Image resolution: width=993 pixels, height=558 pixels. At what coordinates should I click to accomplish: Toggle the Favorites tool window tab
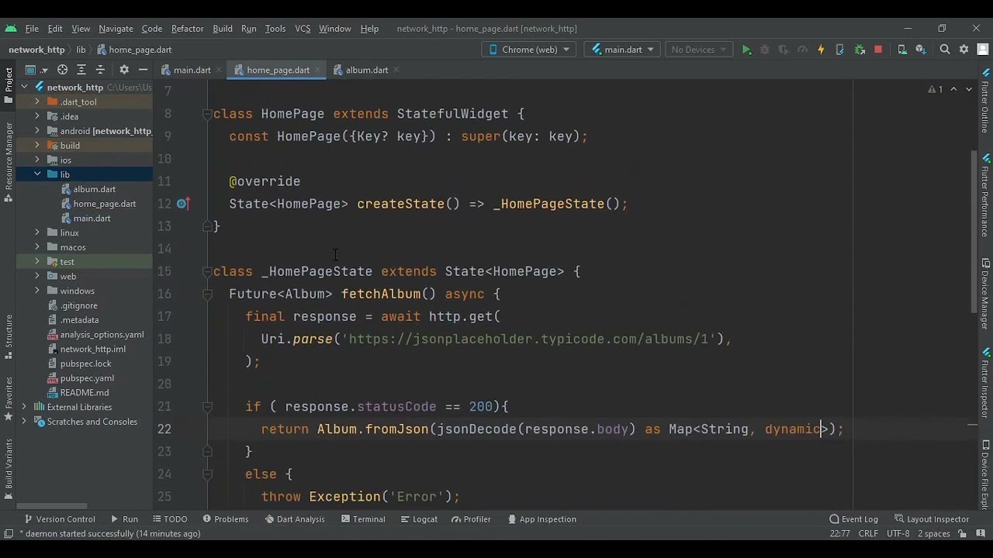coord(9,399)
